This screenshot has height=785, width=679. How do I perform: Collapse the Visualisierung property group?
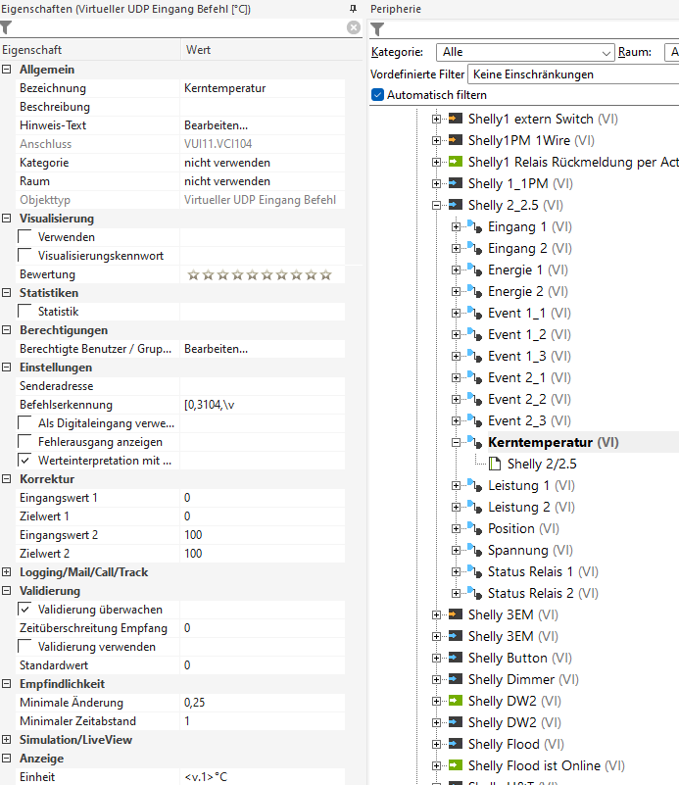tap(7, 219)
